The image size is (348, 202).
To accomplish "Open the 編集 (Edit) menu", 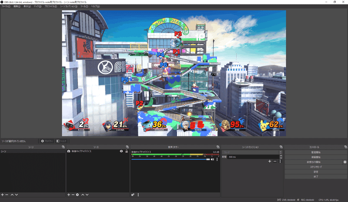I will tap(17, 7).
